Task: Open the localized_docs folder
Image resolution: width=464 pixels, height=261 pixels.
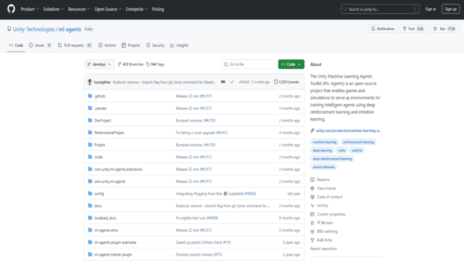Action: (x=105, y=218)
